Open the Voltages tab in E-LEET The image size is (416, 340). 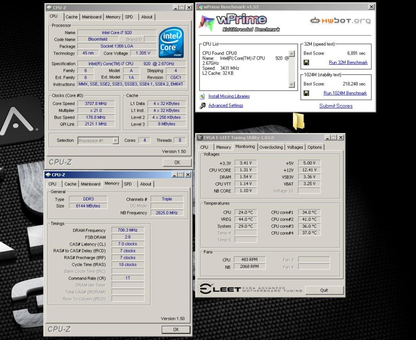[x=295, y=147]
